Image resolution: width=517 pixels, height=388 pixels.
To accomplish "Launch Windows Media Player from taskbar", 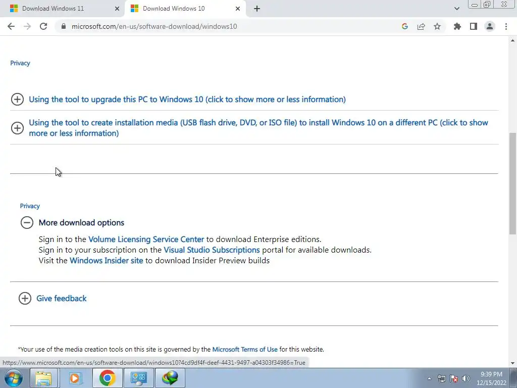I will [75, 378].
